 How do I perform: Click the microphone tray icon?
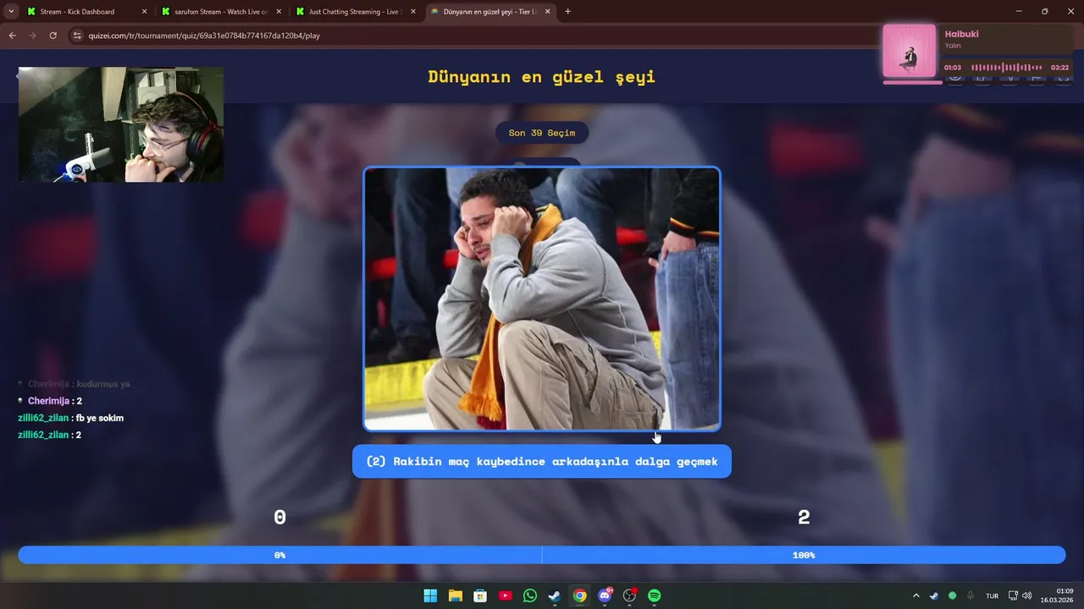tap(971, 595)
